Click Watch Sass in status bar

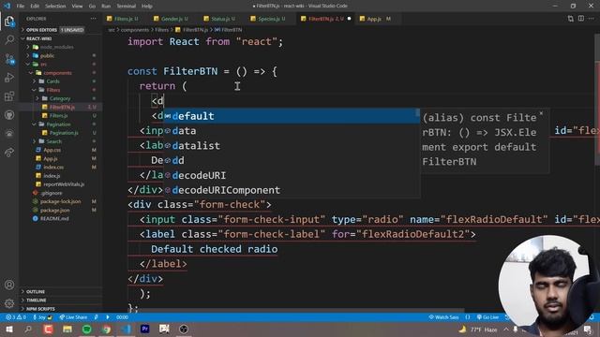(443, 317)
